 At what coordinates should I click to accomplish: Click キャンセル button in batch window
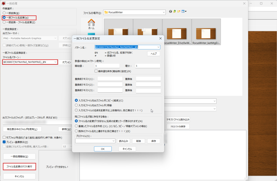tap(19, 176)
